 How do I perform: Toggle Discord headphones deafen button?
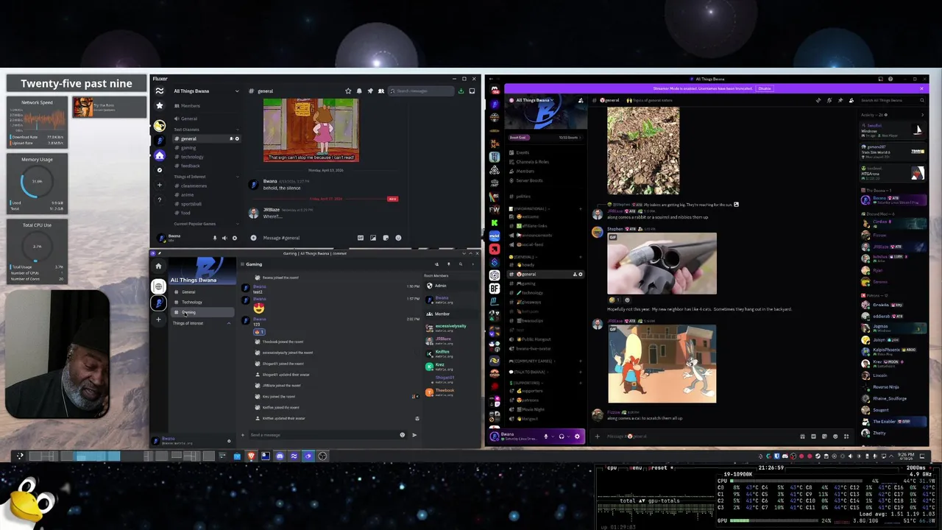561,437
